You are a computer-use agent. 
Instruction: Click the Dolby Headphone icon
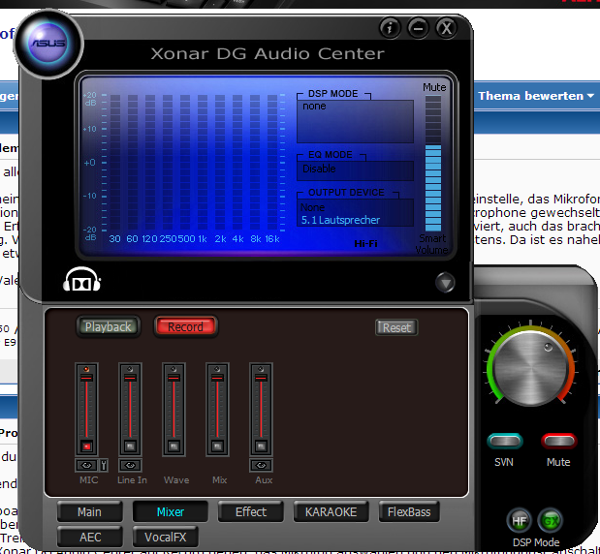point(81,280)
